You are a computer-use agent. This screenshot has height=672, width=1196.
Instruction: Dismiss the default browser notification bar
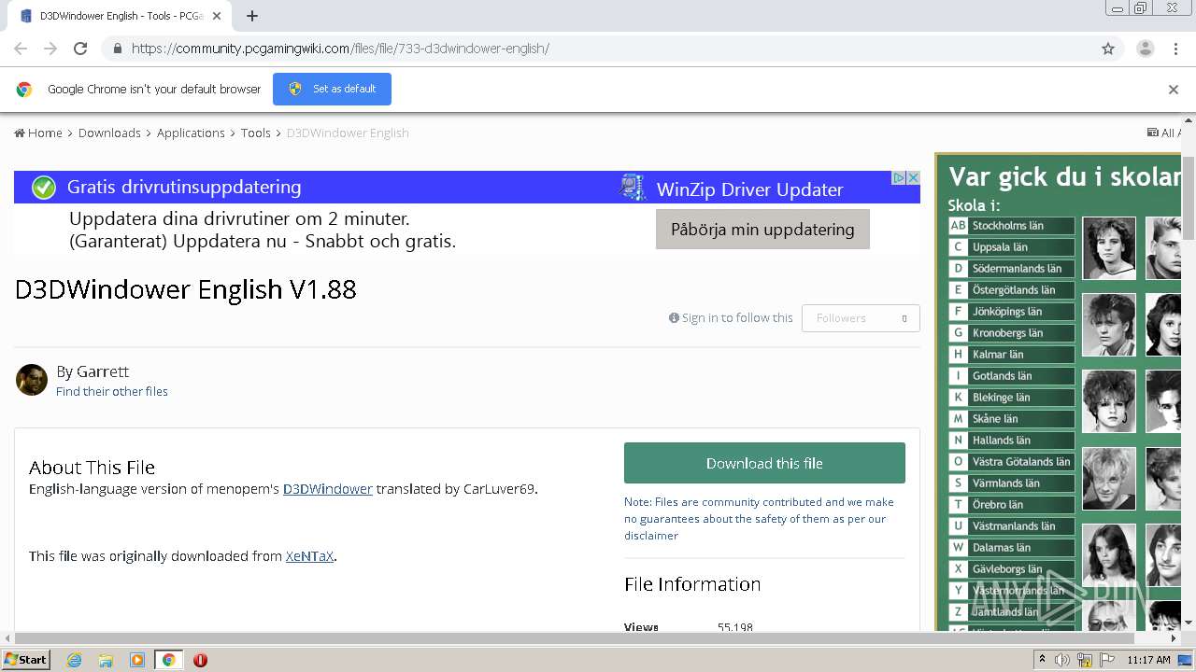tap(1174, 90)
